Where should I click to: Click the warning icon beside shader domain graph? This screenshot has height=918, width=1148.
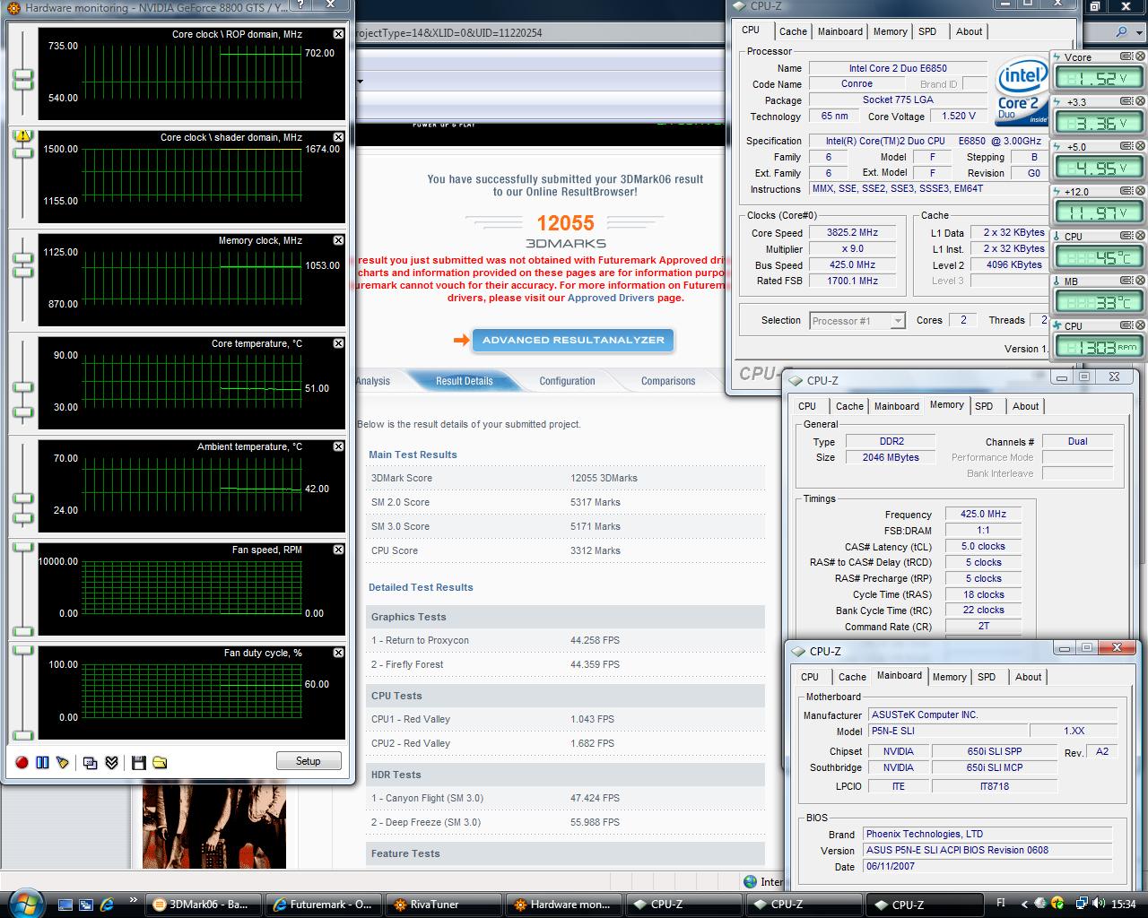click(22, 136)
